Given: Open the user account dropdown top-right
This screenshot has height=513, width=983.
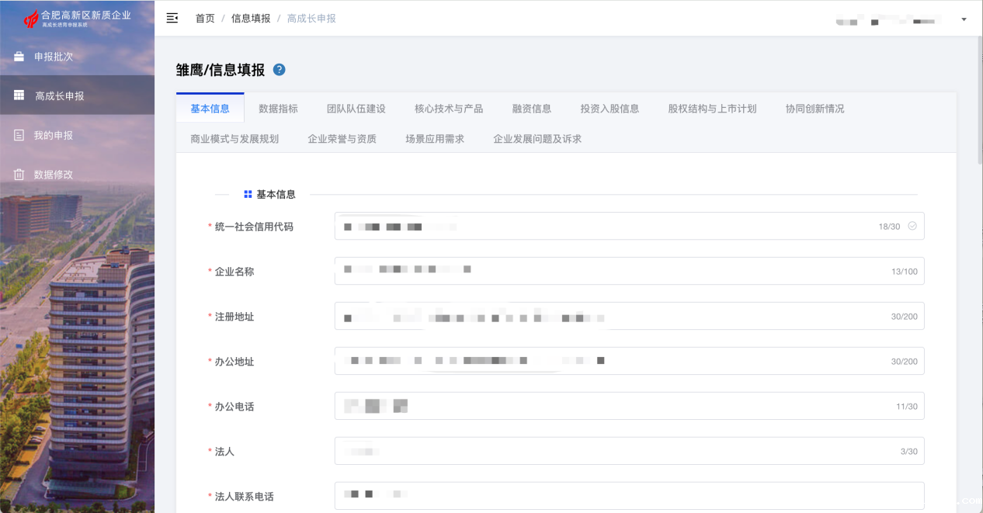Looking at the screenshot, I should click(963, 18).
